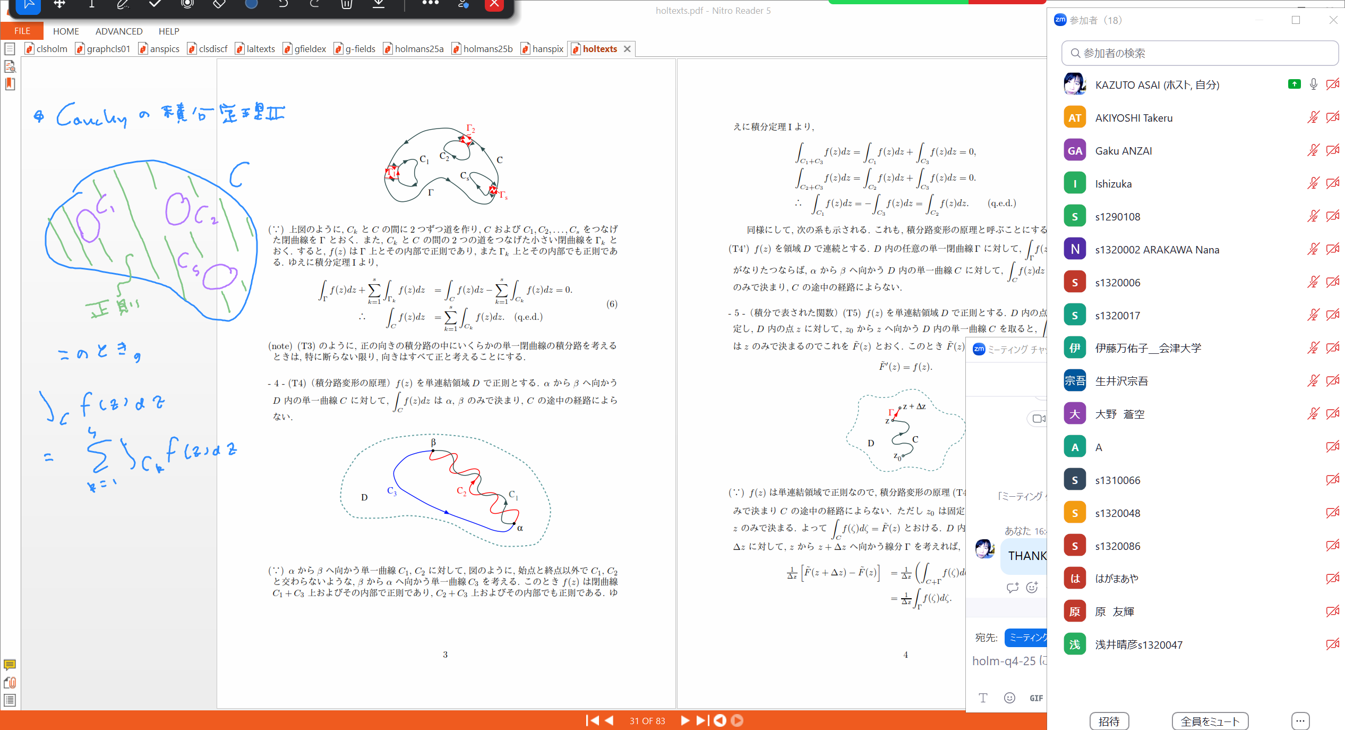Toggle microphone for KAZUTO ASAI
The height and width of the screenshot is (730, 1345).
pos(1313,84)
